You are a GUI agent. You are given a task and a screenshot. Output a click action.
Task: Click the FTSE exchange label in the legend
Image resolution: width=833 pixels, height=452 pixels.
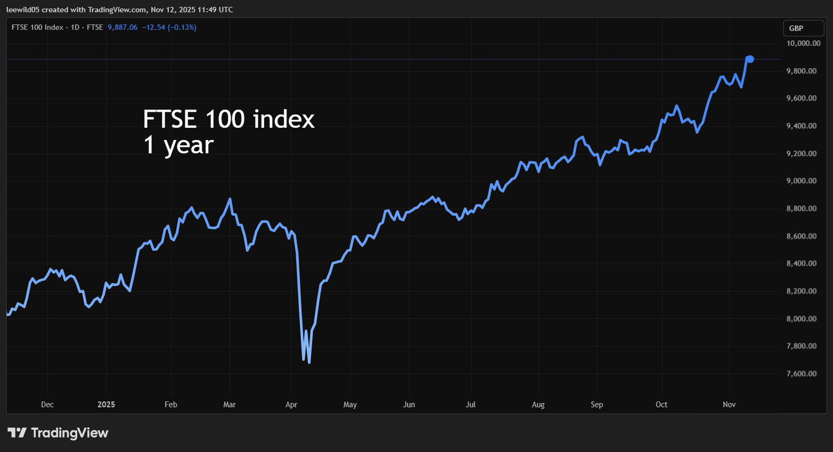pyautogui.click(x=95, y=27)
